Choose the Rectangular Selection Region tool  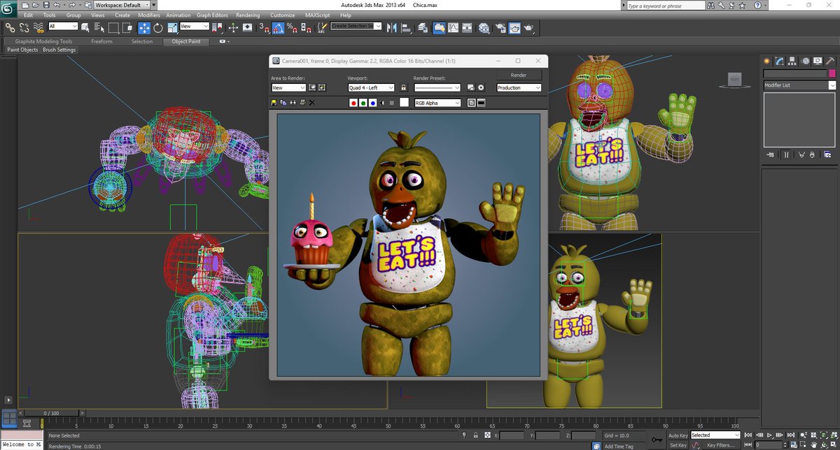click(113, 27)
